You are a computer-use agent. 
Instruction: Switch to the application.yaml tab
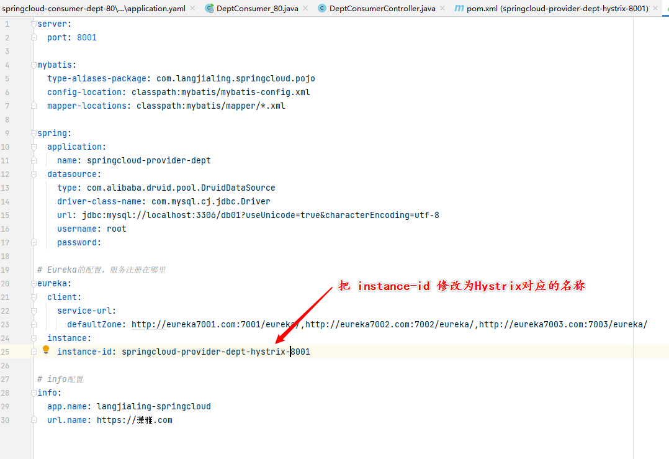93,9
